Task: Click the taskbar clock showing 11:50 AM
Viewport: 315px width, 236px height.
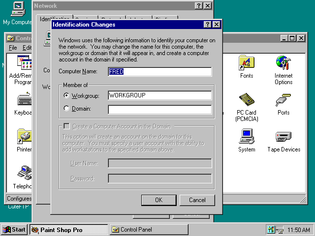Action: tap(299, 230)
